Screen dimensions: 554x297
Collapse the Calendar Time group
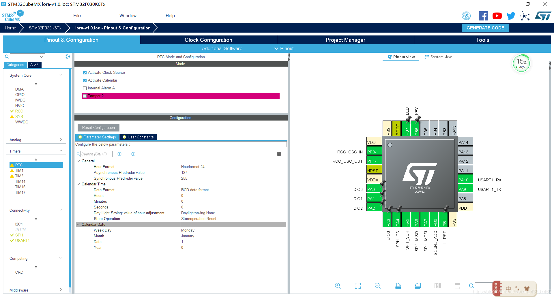(x=78, y=184)
